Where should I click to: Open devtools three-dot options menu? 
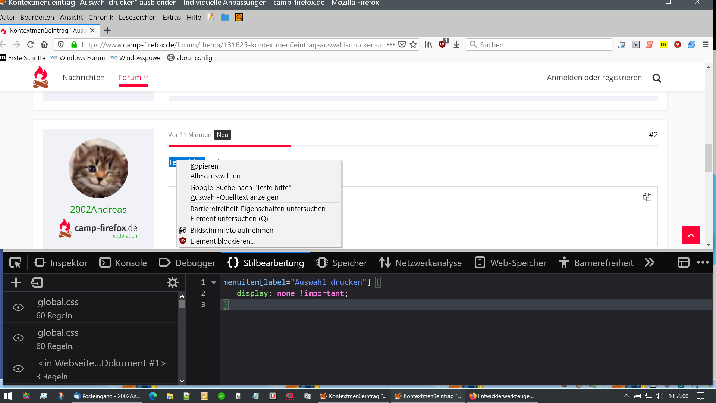[703, 263]
